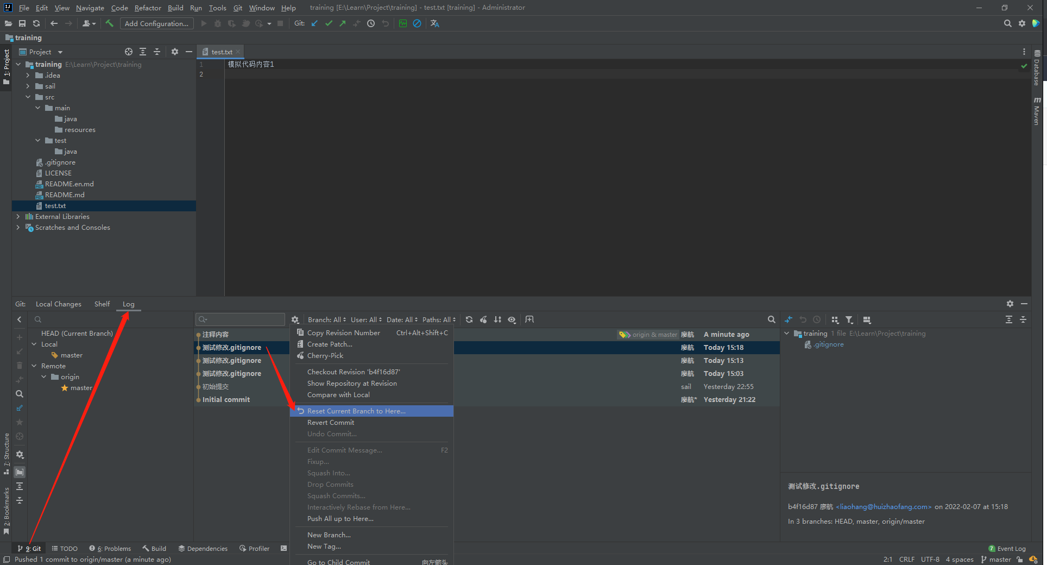1047x565 pixels.
Task: Click Select Opened File target icon
Action: point(129,52)
